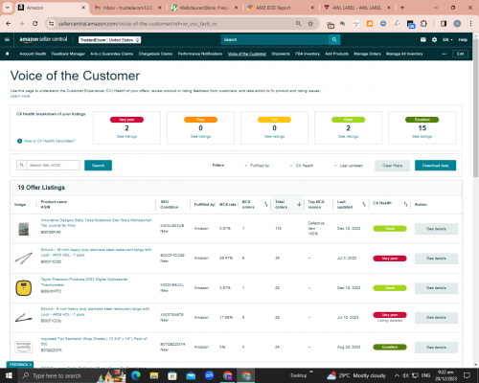Image resolution: width=479 pixels, height=383 pixels.
Task: Expand the Fulfilled by filter dropdown
Action: [x=257, y=166]
